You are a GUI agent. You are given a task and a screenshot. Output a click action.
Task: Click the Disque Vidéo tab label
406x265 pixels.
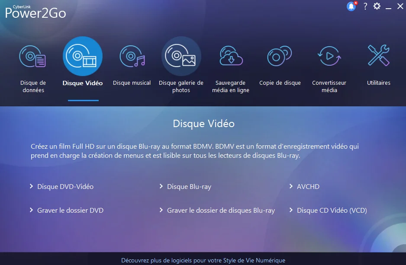83,83
